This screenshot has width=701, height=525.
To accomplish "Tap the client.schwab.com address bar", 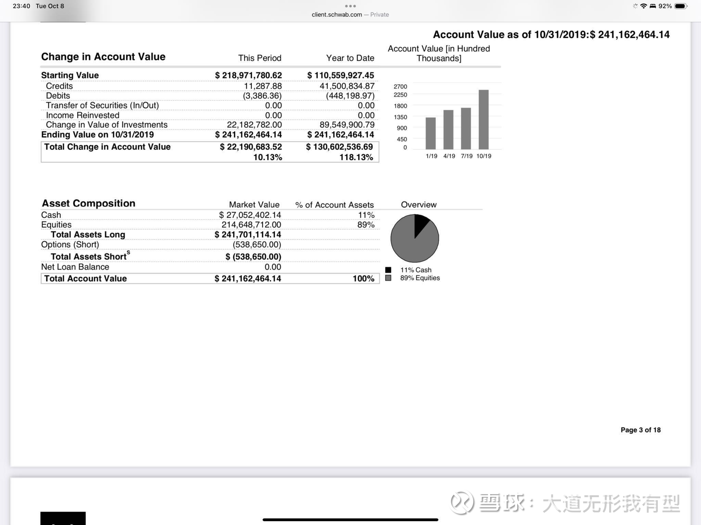I will point(350,14).
